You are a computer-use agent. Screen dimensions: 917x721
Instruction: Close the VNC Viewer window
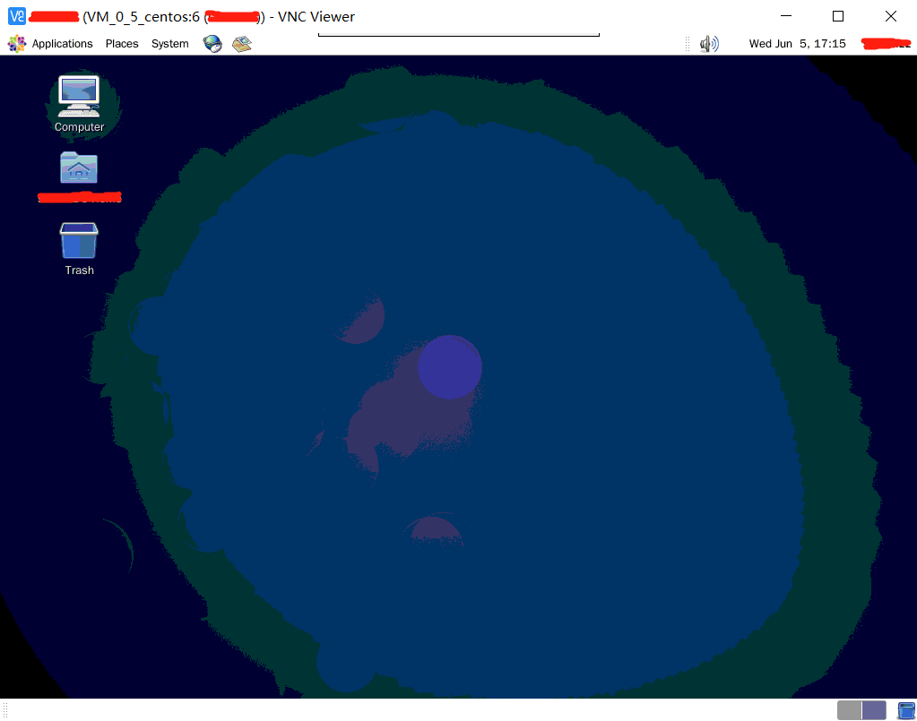[891, 16]
